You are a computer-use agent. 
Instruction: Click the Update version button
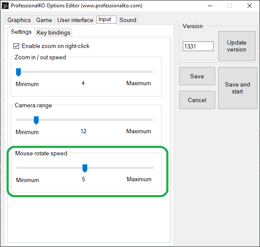click(x=237, y=46)
